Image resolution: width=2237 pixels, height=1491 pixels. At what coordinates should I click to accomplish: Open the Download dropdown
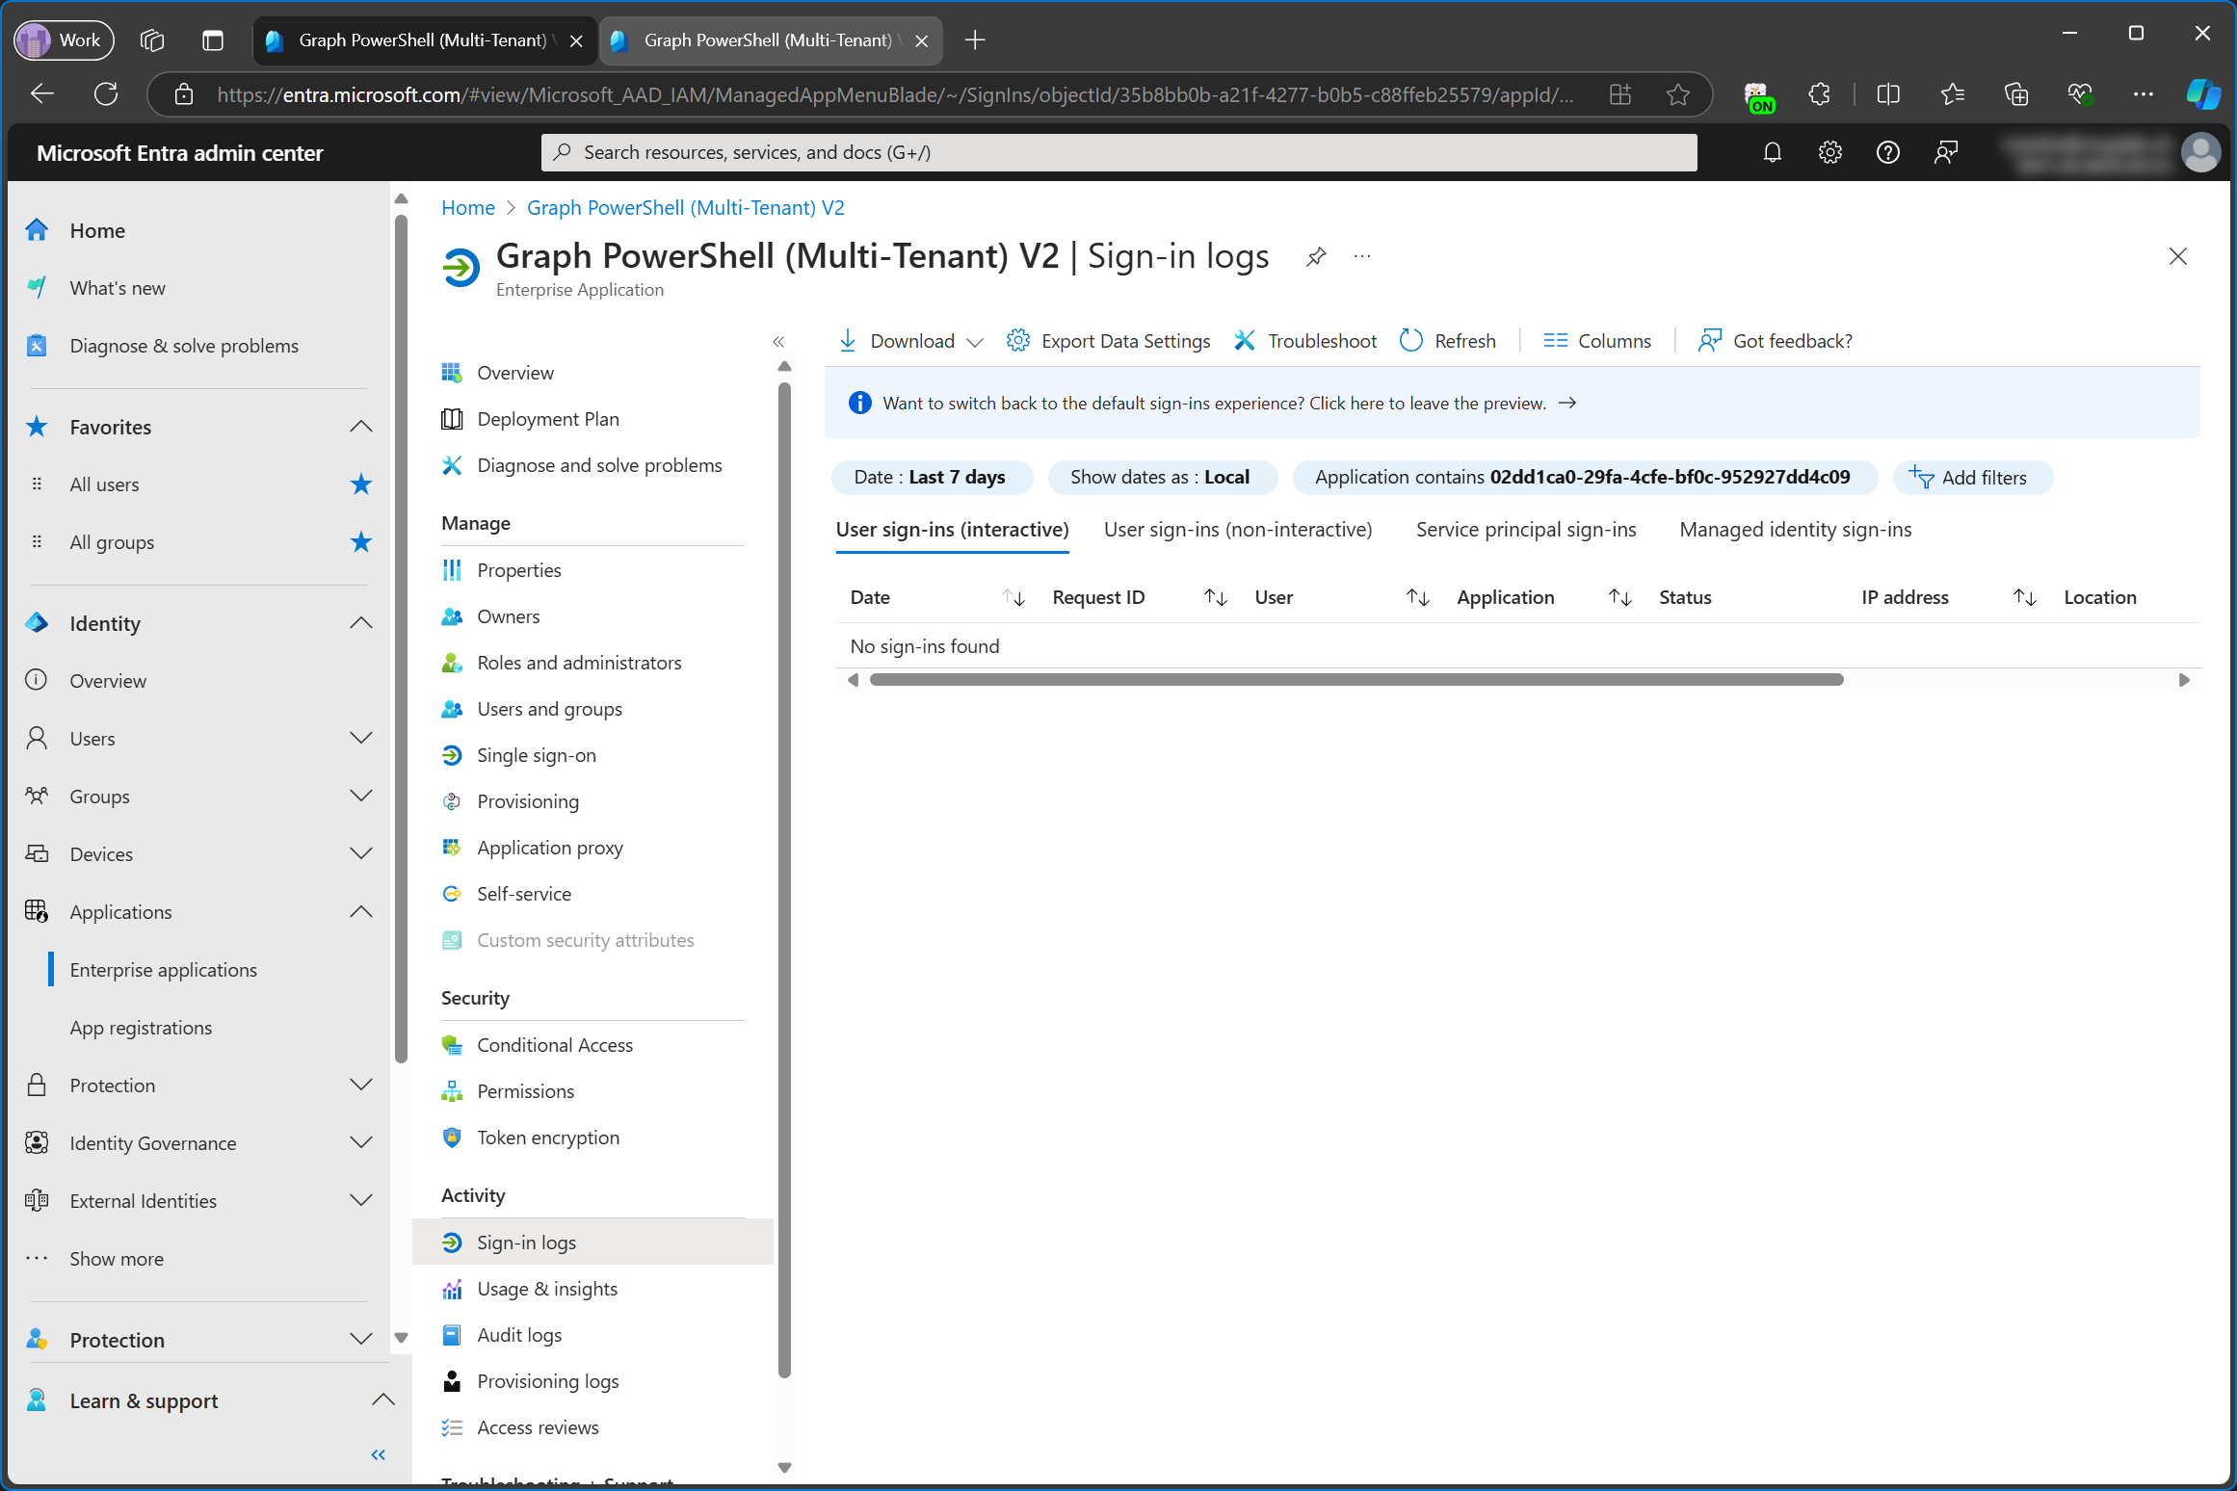[910, 341]
